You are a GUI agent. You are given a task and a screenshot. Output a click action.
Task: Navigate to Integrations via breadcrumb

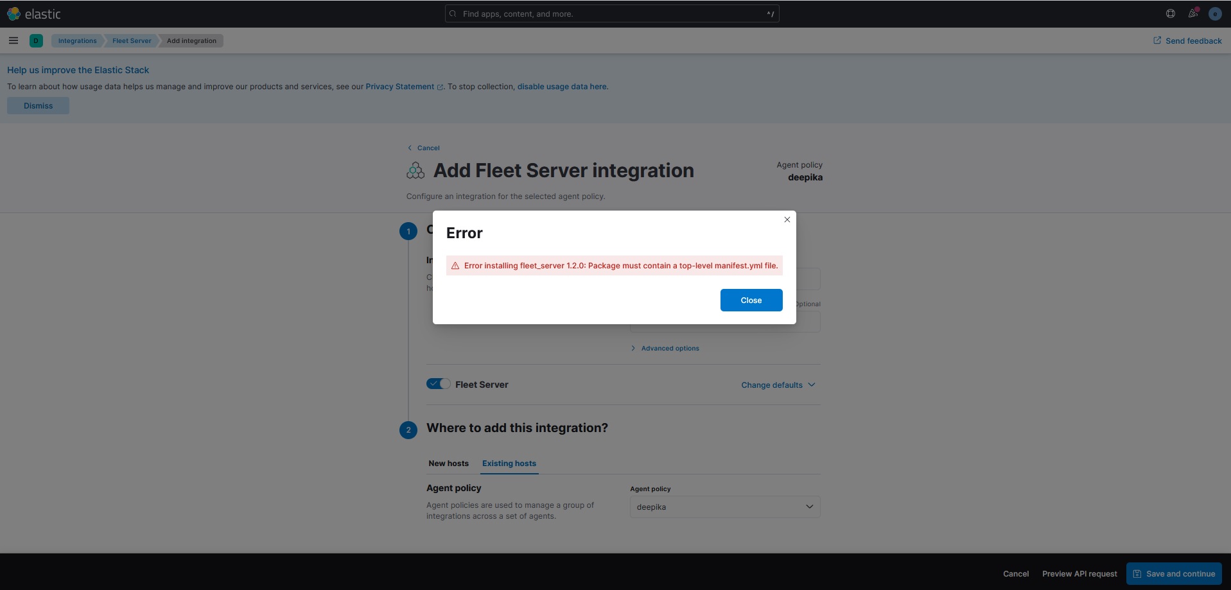click(x=77, y=40)
